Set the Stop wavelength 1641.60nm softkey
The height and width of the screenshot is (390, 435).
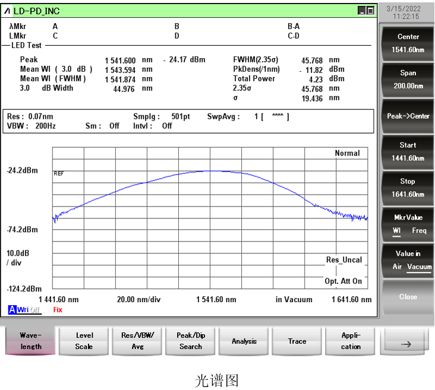[x=408, y=188]
